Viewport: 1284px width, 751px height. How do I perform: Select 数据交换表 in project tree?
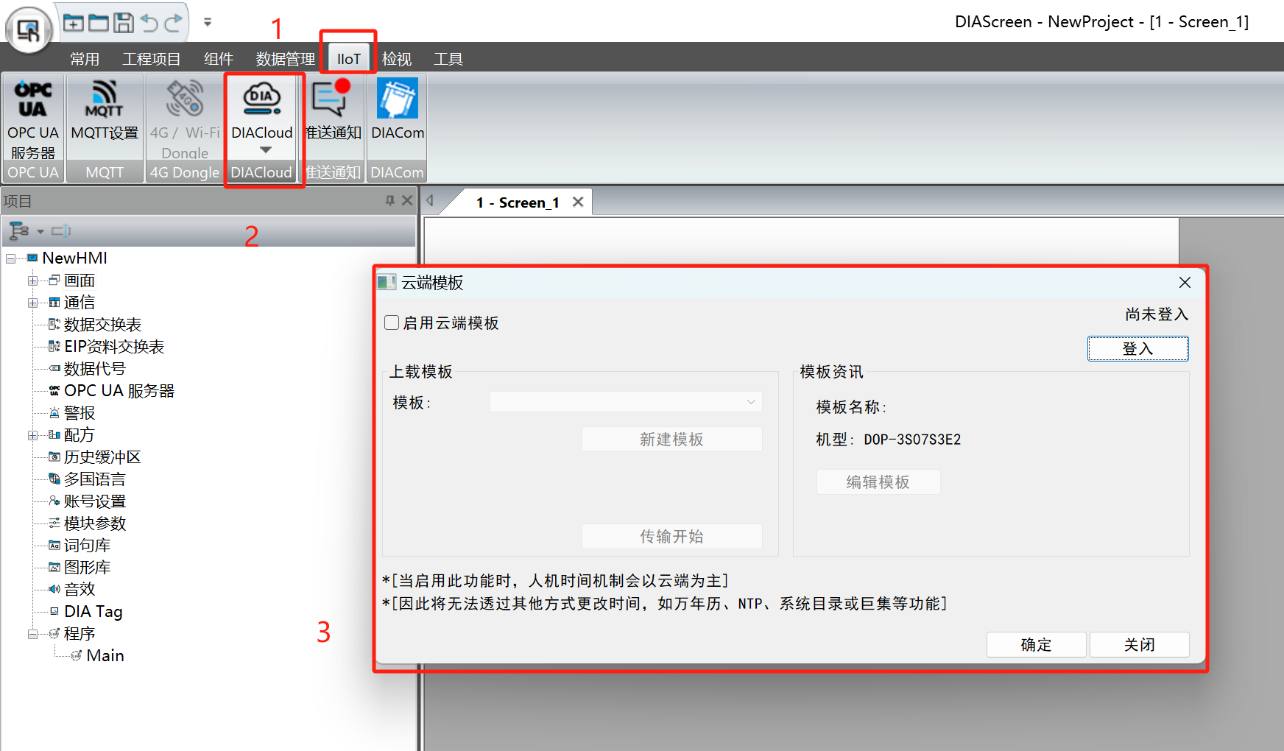102,325
